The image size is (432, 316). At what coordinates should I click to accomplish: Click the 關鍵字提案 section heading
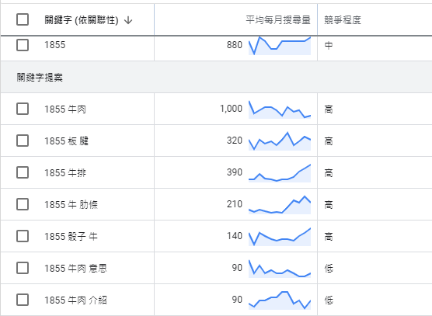click(40, 78)
